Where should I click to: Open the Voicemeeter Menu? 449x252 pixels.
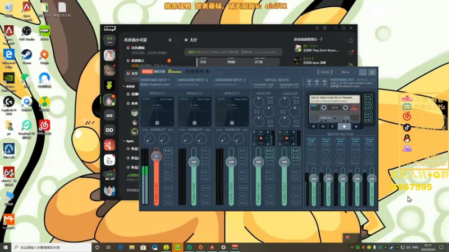point(345,72)
